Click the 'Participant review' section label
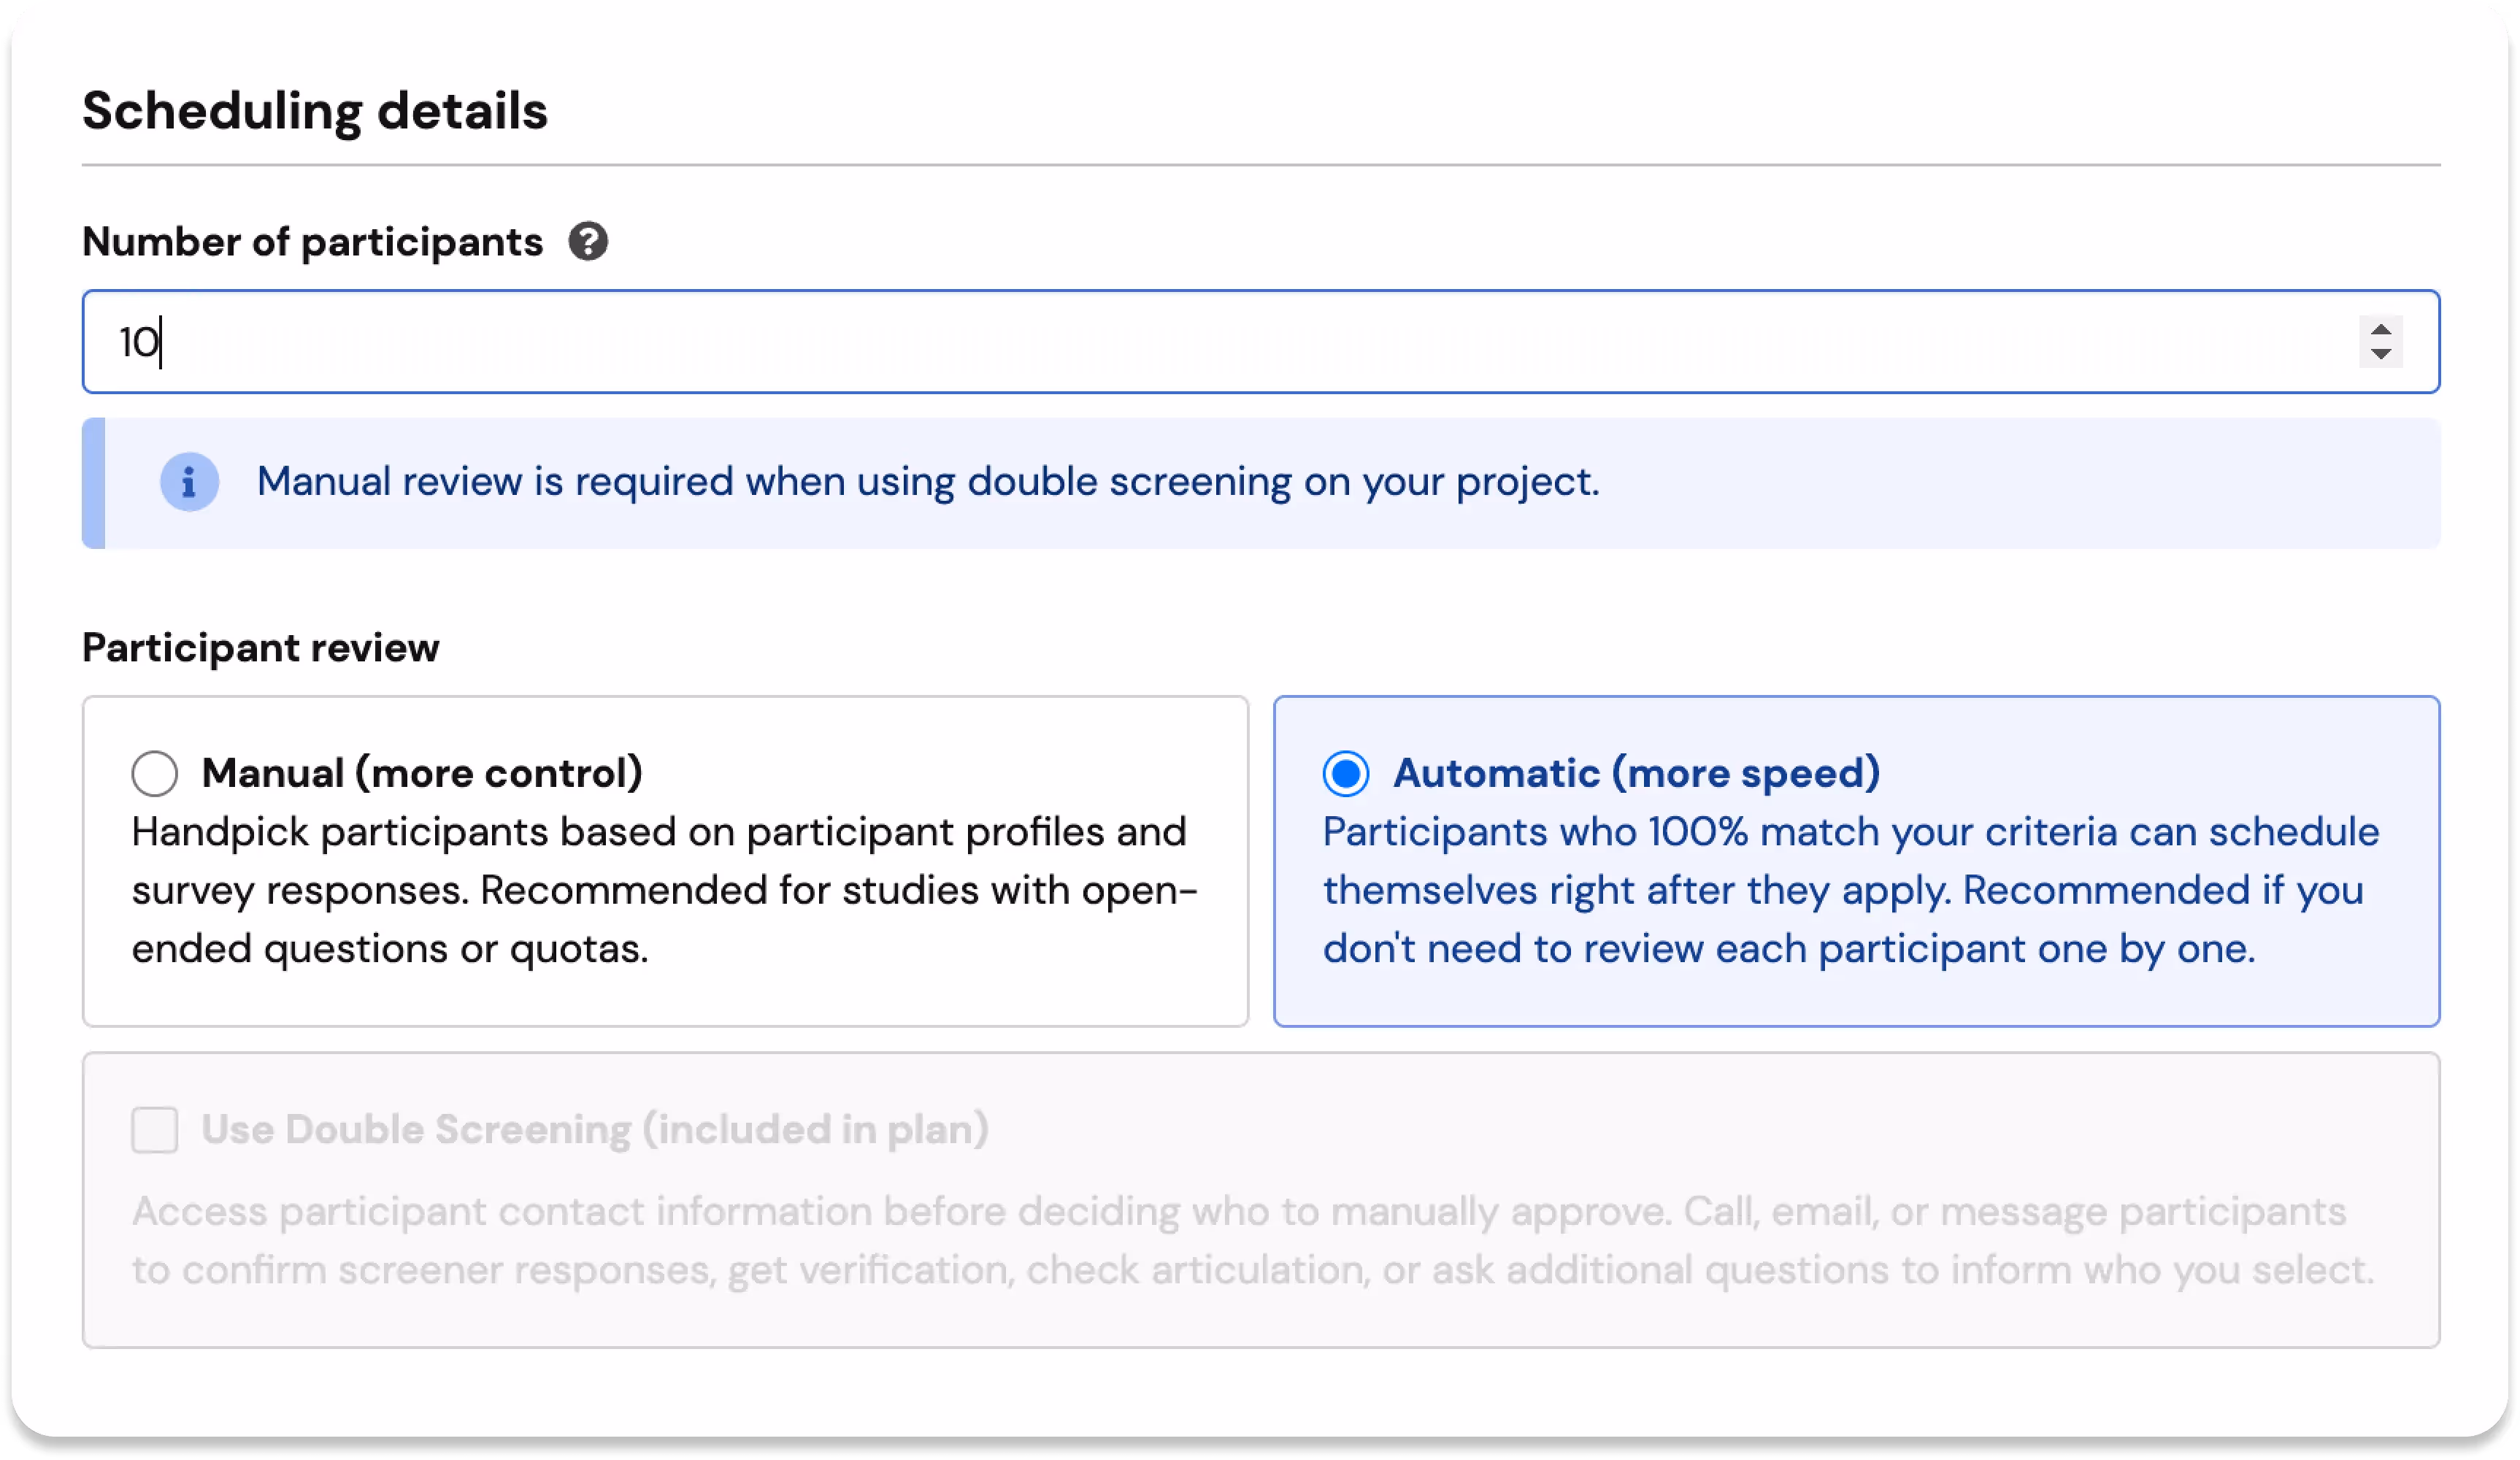 pyautogui.click(x=260, y=648)
